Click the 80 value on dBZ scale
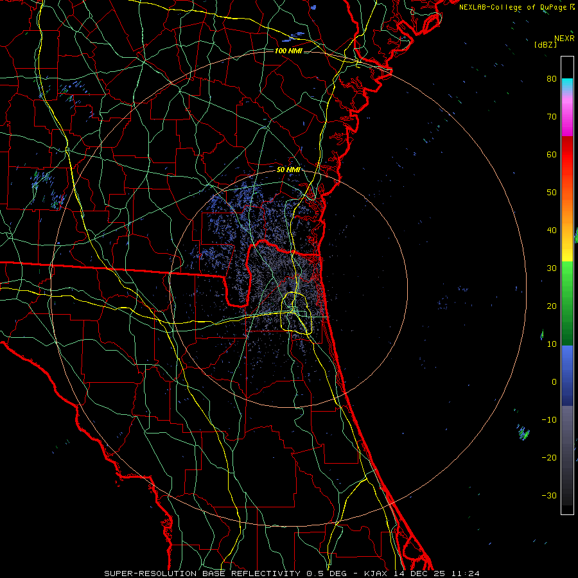The width and height of the screenshot is (578, 578). (x=552, y=79)
